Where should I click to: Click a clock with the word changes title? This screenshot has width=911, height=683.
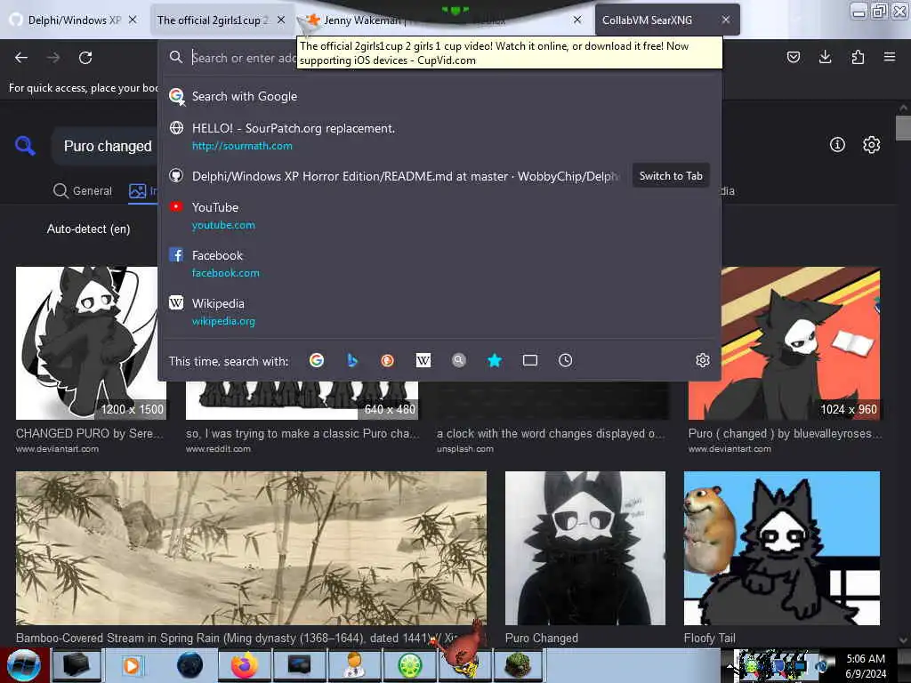tap(551, 434)
